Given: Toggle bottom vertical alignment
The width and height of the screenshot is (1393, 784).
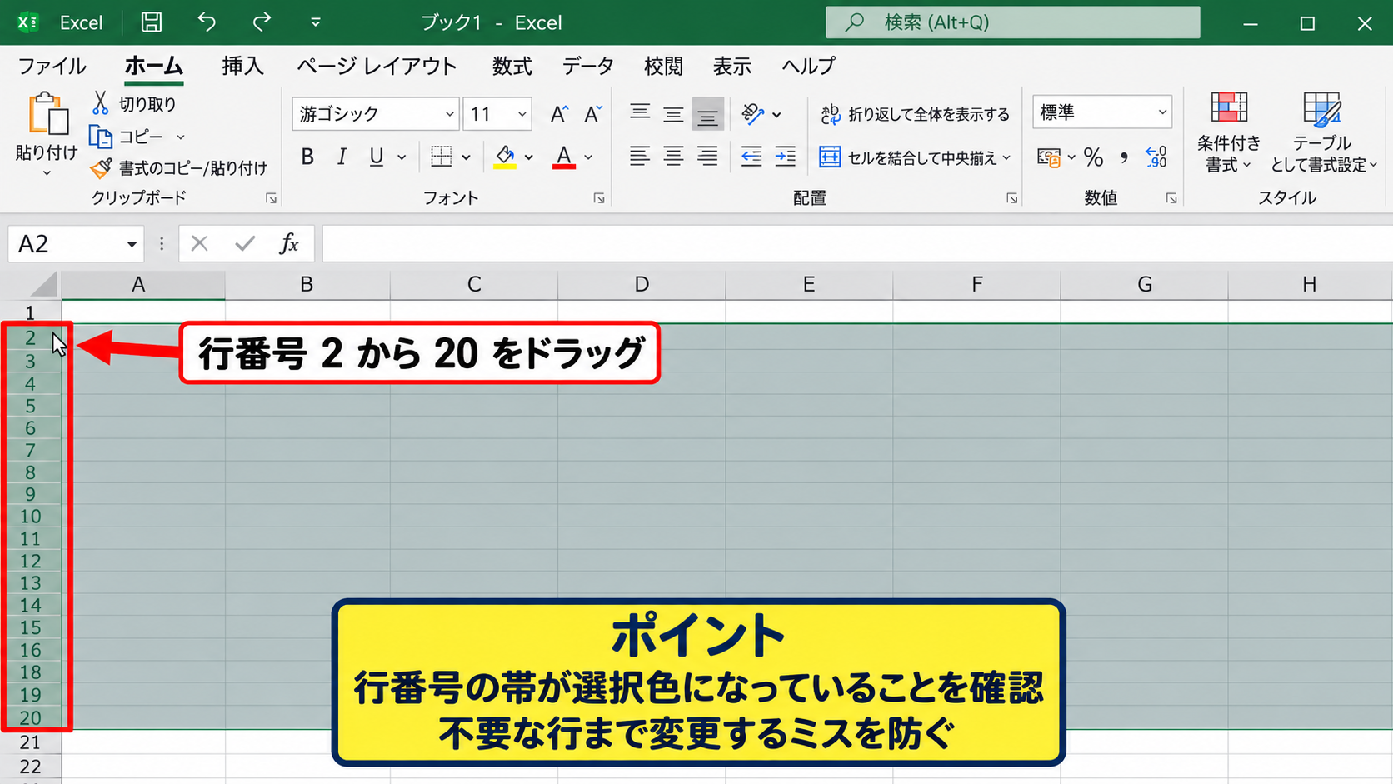Looking at the screenshot, I should click(x=707, y=114).
